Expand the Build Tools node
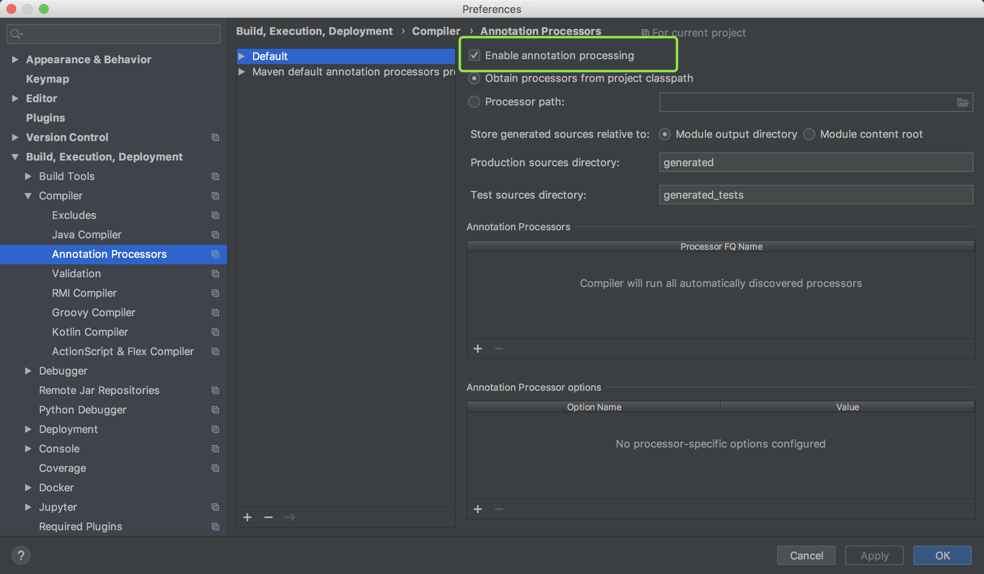The width and height of the screenshot is (984, 574). click(28, 176)
